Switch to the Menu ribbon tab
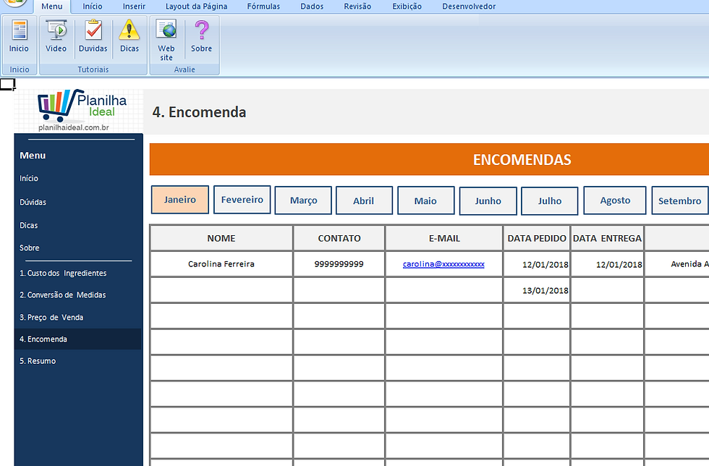Viewport: 709px width, 466px height. [x=52, y=7]
